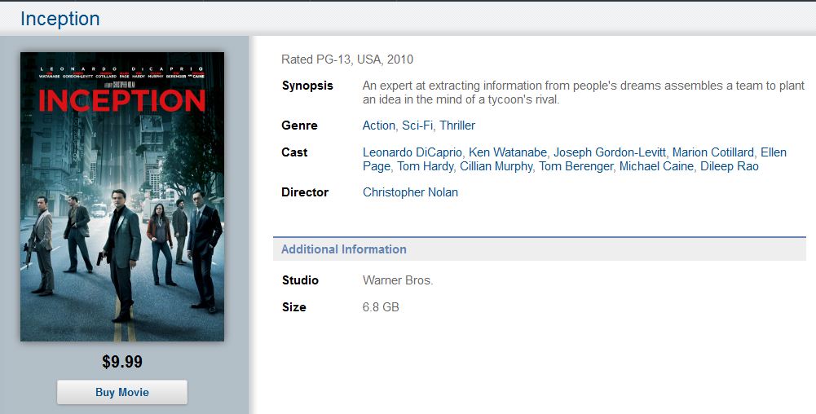Select Tom Berenger cast link

[576, 166]
